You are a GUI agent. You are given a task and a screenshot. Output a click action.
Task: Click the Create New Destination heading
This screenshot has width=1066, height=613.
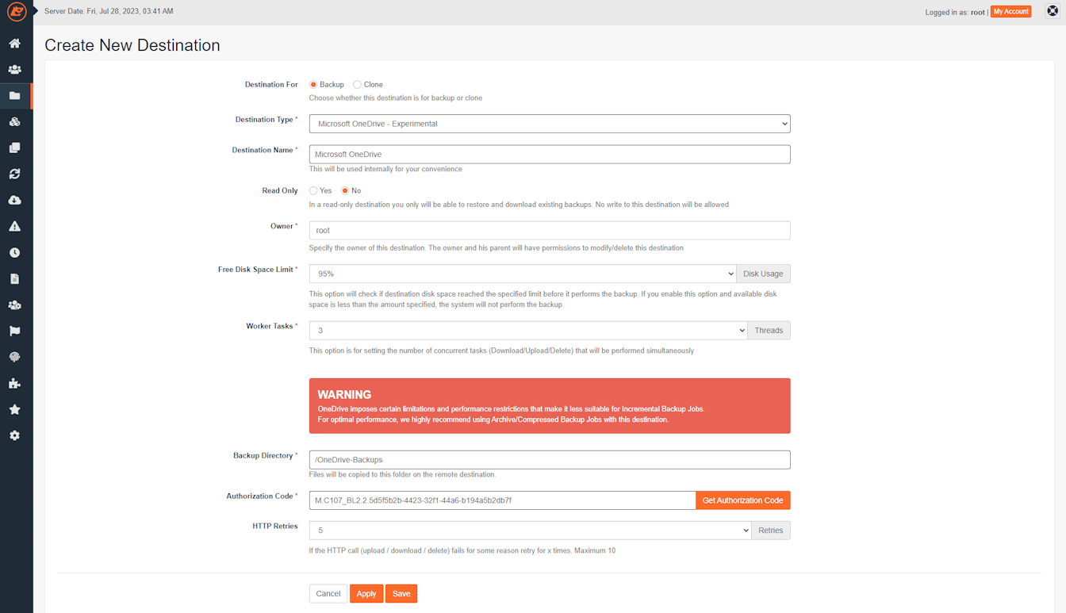[132, 45]
